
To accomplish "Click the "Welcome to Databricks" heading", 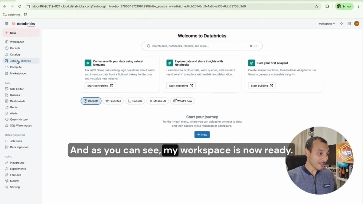I will click(x=202, y=36).
